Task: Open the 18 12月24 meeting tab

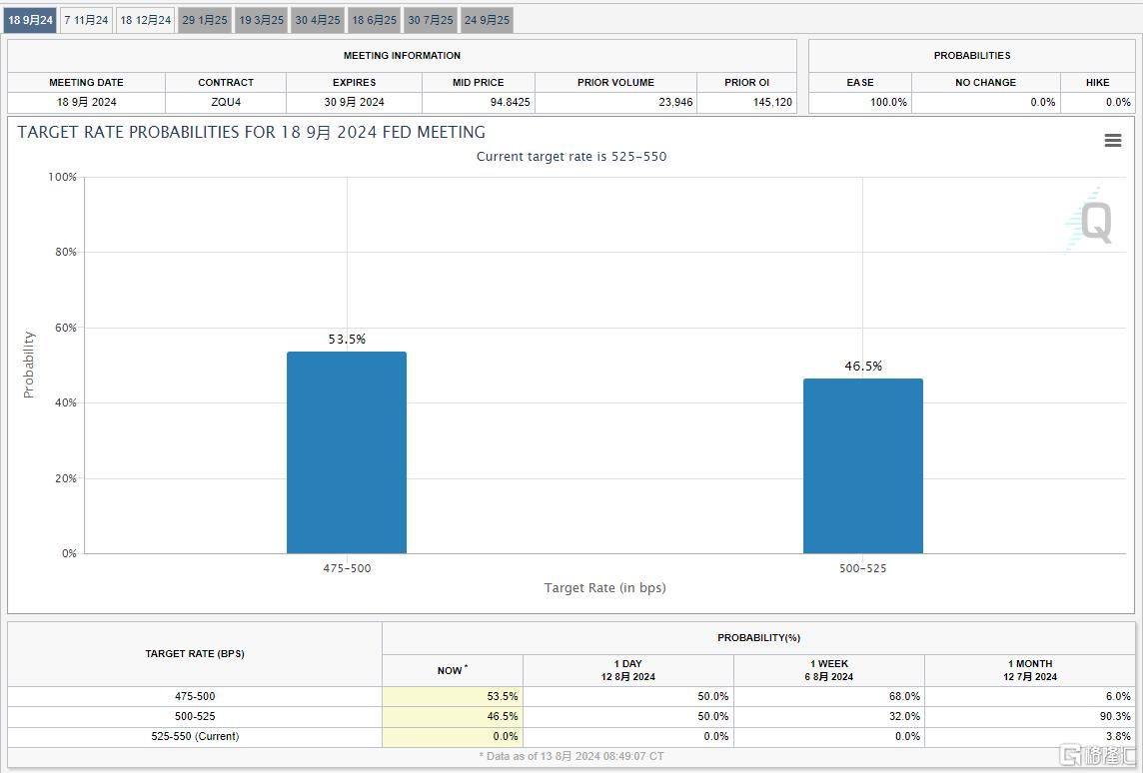Action: point(146,20)
